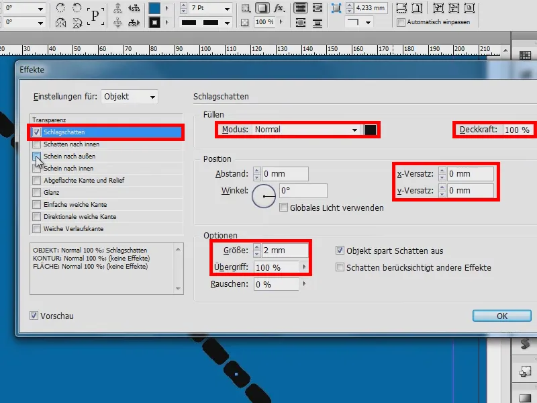Viewport: 537px width, 403px height.
Task: Open the Modus blend mode dropdown
Action: tap(307, 130)
